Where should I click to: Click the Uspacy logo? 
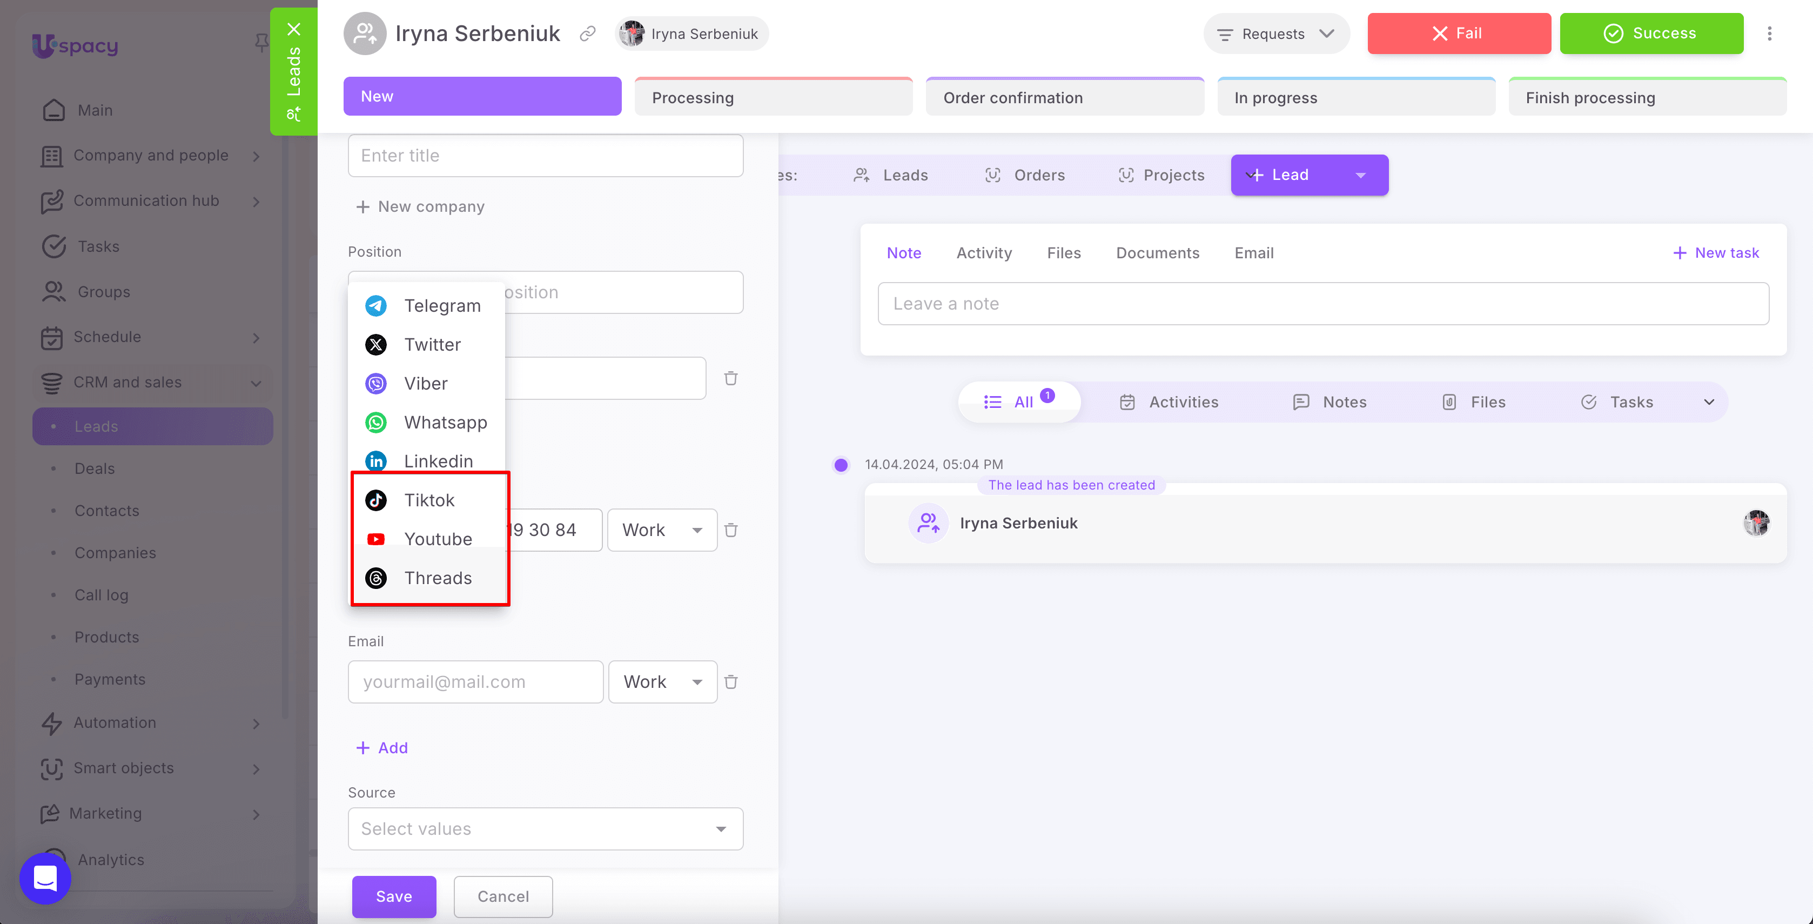pyautogui.click(x=75, y=46)
